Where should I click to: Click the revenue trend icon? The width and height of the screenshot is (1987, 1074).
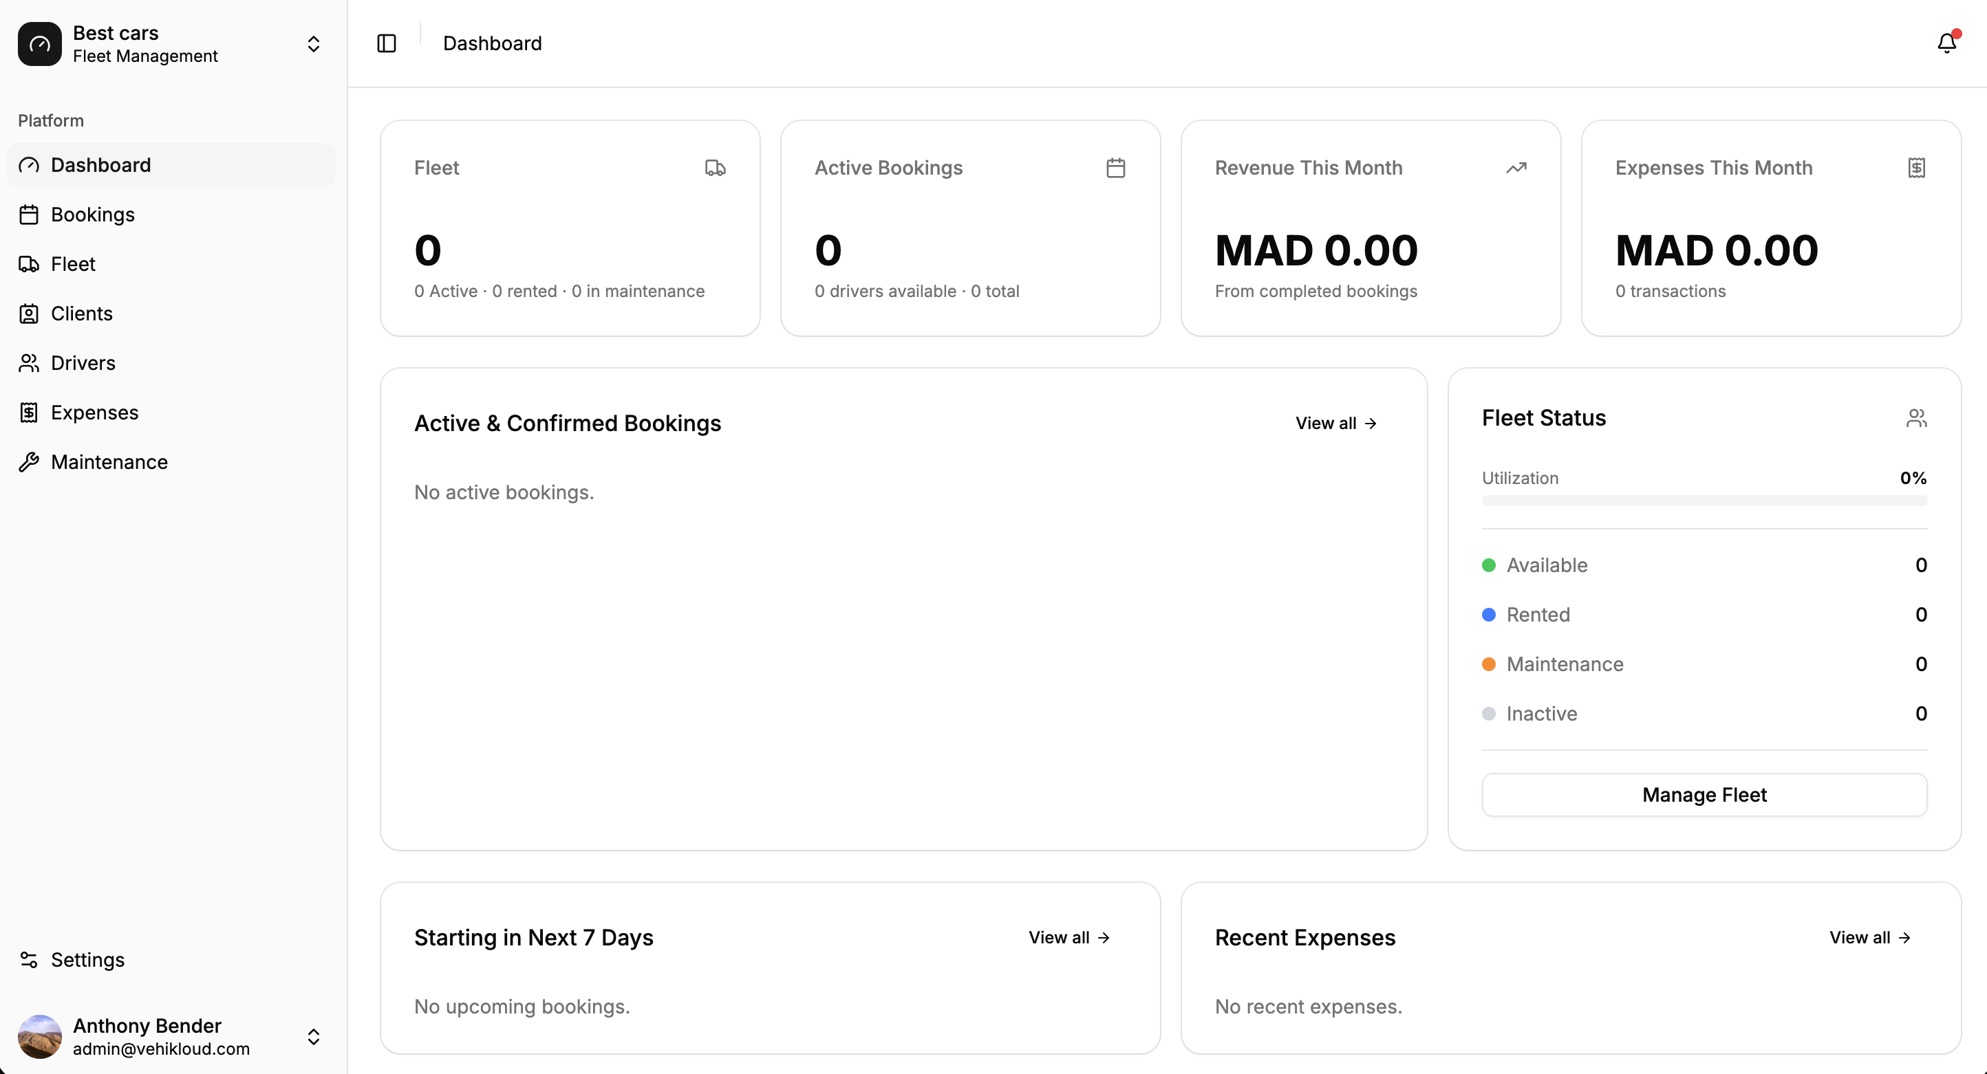coord(1516,167)
